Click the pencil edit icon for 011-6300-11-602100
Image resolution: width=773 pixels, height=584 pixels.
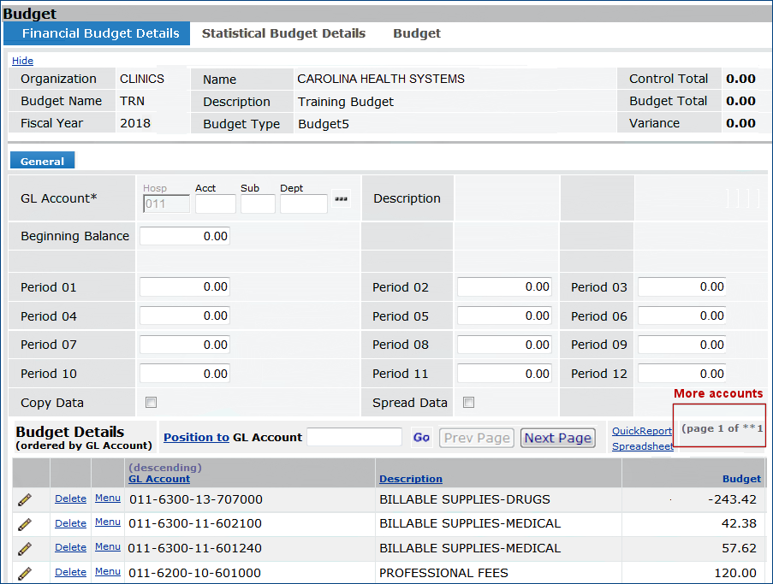click(24, 523)
